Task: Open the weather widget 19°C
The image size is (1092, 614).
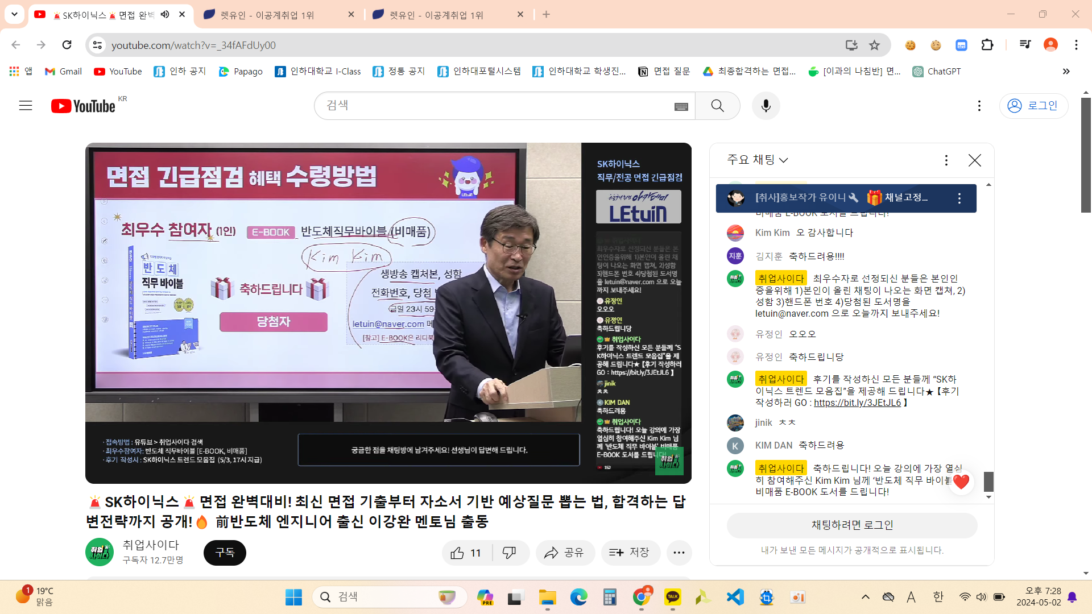Action: pos(35,597)
